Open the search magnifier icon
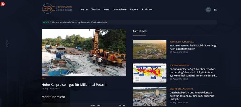Image resolution: width=241 pixels, height=107 pixels. tap(208, 10)
